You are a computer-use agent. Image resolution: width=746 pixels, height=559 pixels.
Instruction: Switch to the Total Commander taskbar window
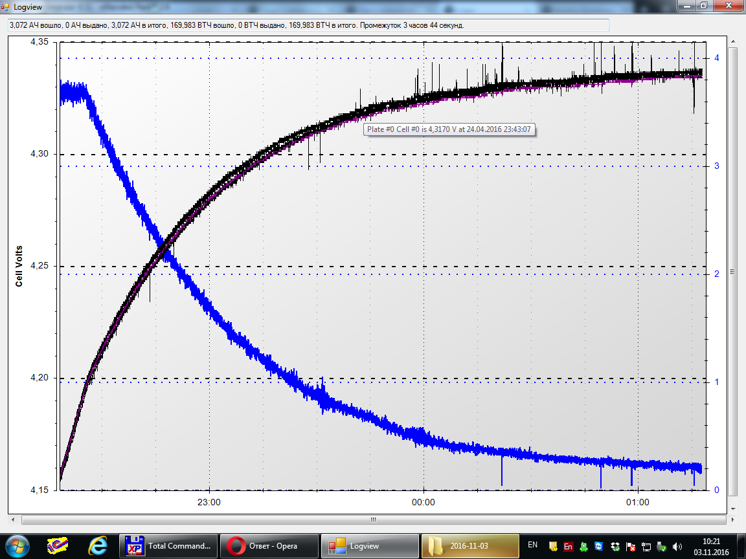click(x=169, y=545)
